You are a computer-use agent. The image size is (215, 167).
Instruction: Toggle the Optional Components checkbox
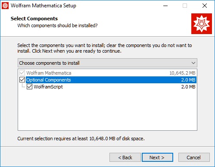click(22, 80)
